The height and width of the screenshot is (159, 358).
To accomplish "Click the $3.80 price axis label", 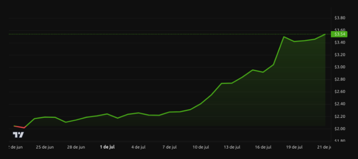I will 340,18.
